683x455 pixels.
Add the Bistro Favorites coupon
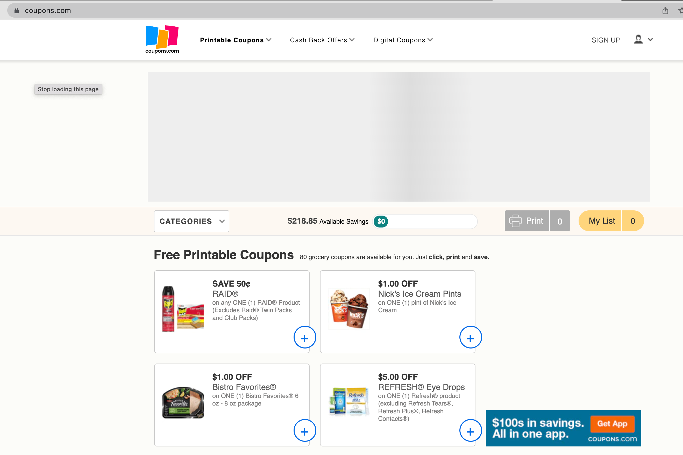tap(305, 431)
